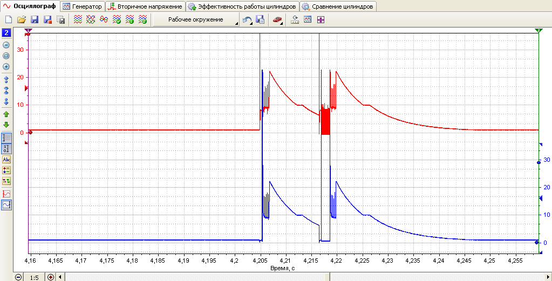The image size is (552, 281).
Task: Move the trace down with the green arrow
Action: pyautogui.click(x=6, y=125)
